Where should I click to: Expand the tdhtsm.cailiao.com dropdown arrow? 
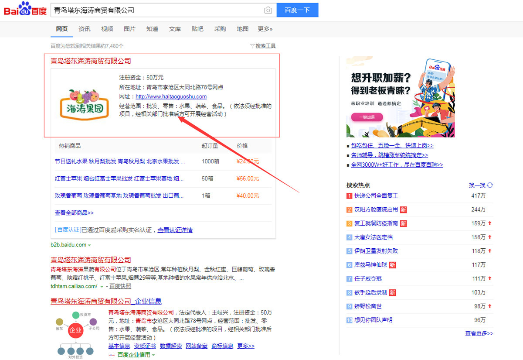coord(102,287)
